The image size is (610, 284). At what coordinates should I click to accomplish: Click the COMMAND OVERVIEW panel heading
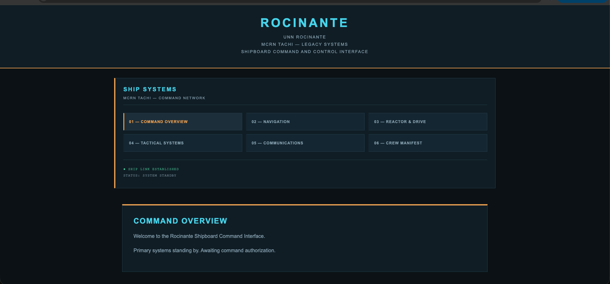pos(180,221)
